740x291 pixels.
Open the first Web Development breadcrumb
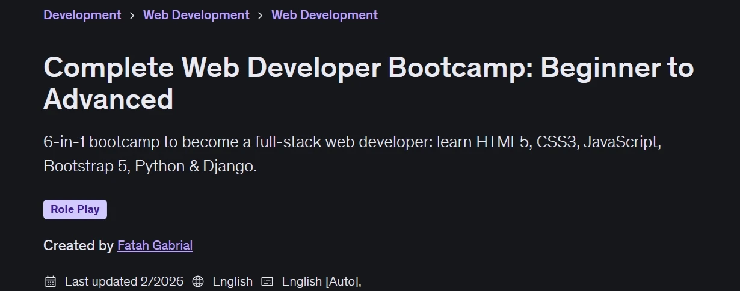point(196,15)
